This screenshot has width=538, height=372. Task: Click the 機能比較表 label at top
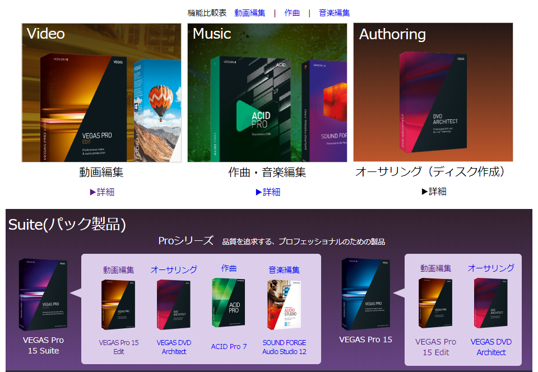tap(207, 13)
